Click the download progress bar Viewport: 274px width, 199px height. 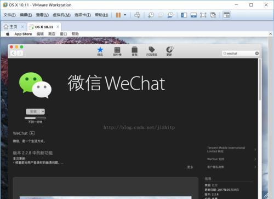point(35,118)
